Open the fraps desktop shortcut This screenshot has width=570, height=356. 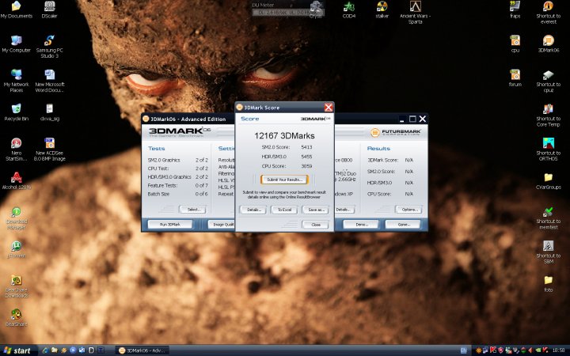pos(515,9)
